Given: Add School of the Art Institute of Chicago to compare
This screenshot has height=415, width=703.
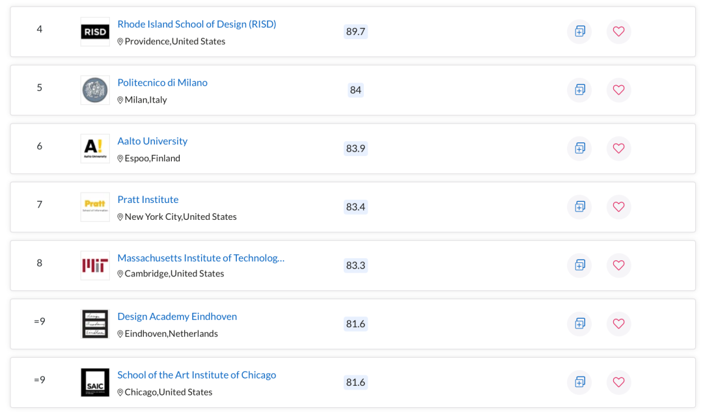Looking at the screenshot, I should (x=580, y=382).
